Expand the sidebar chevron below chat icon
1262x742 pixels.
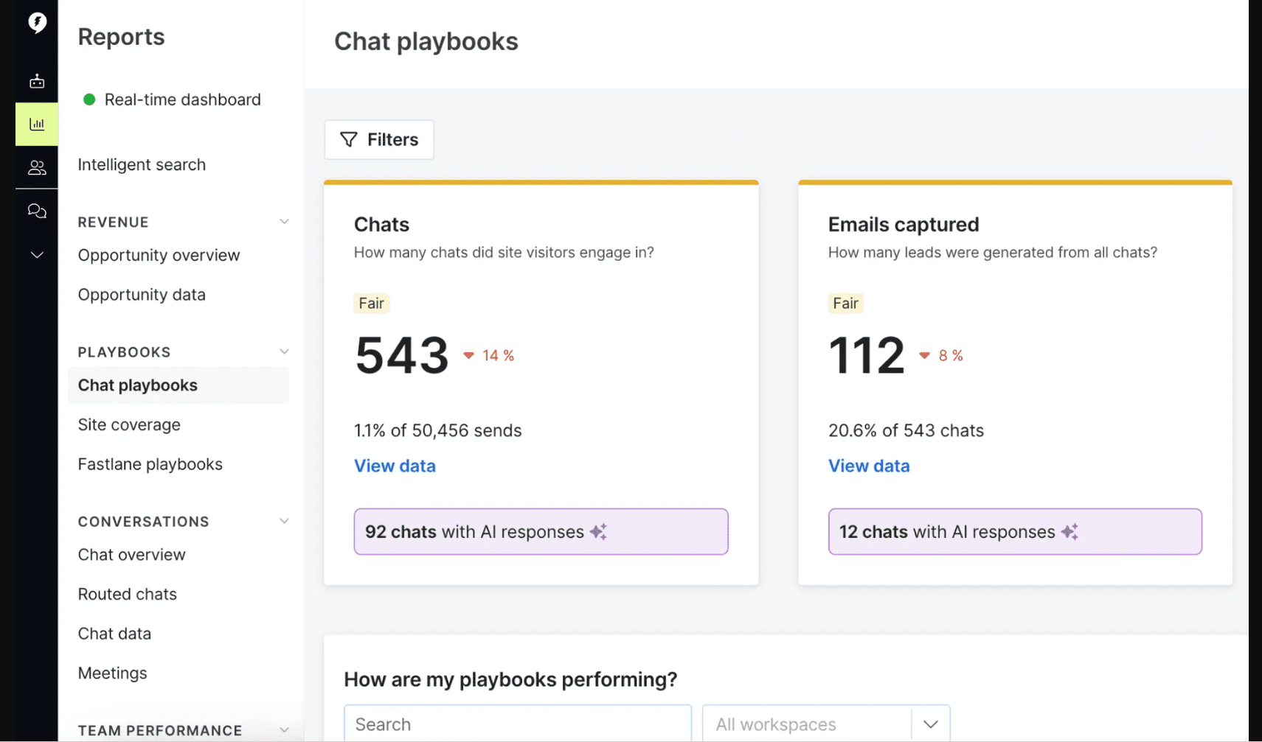click(x=37, y=254)
